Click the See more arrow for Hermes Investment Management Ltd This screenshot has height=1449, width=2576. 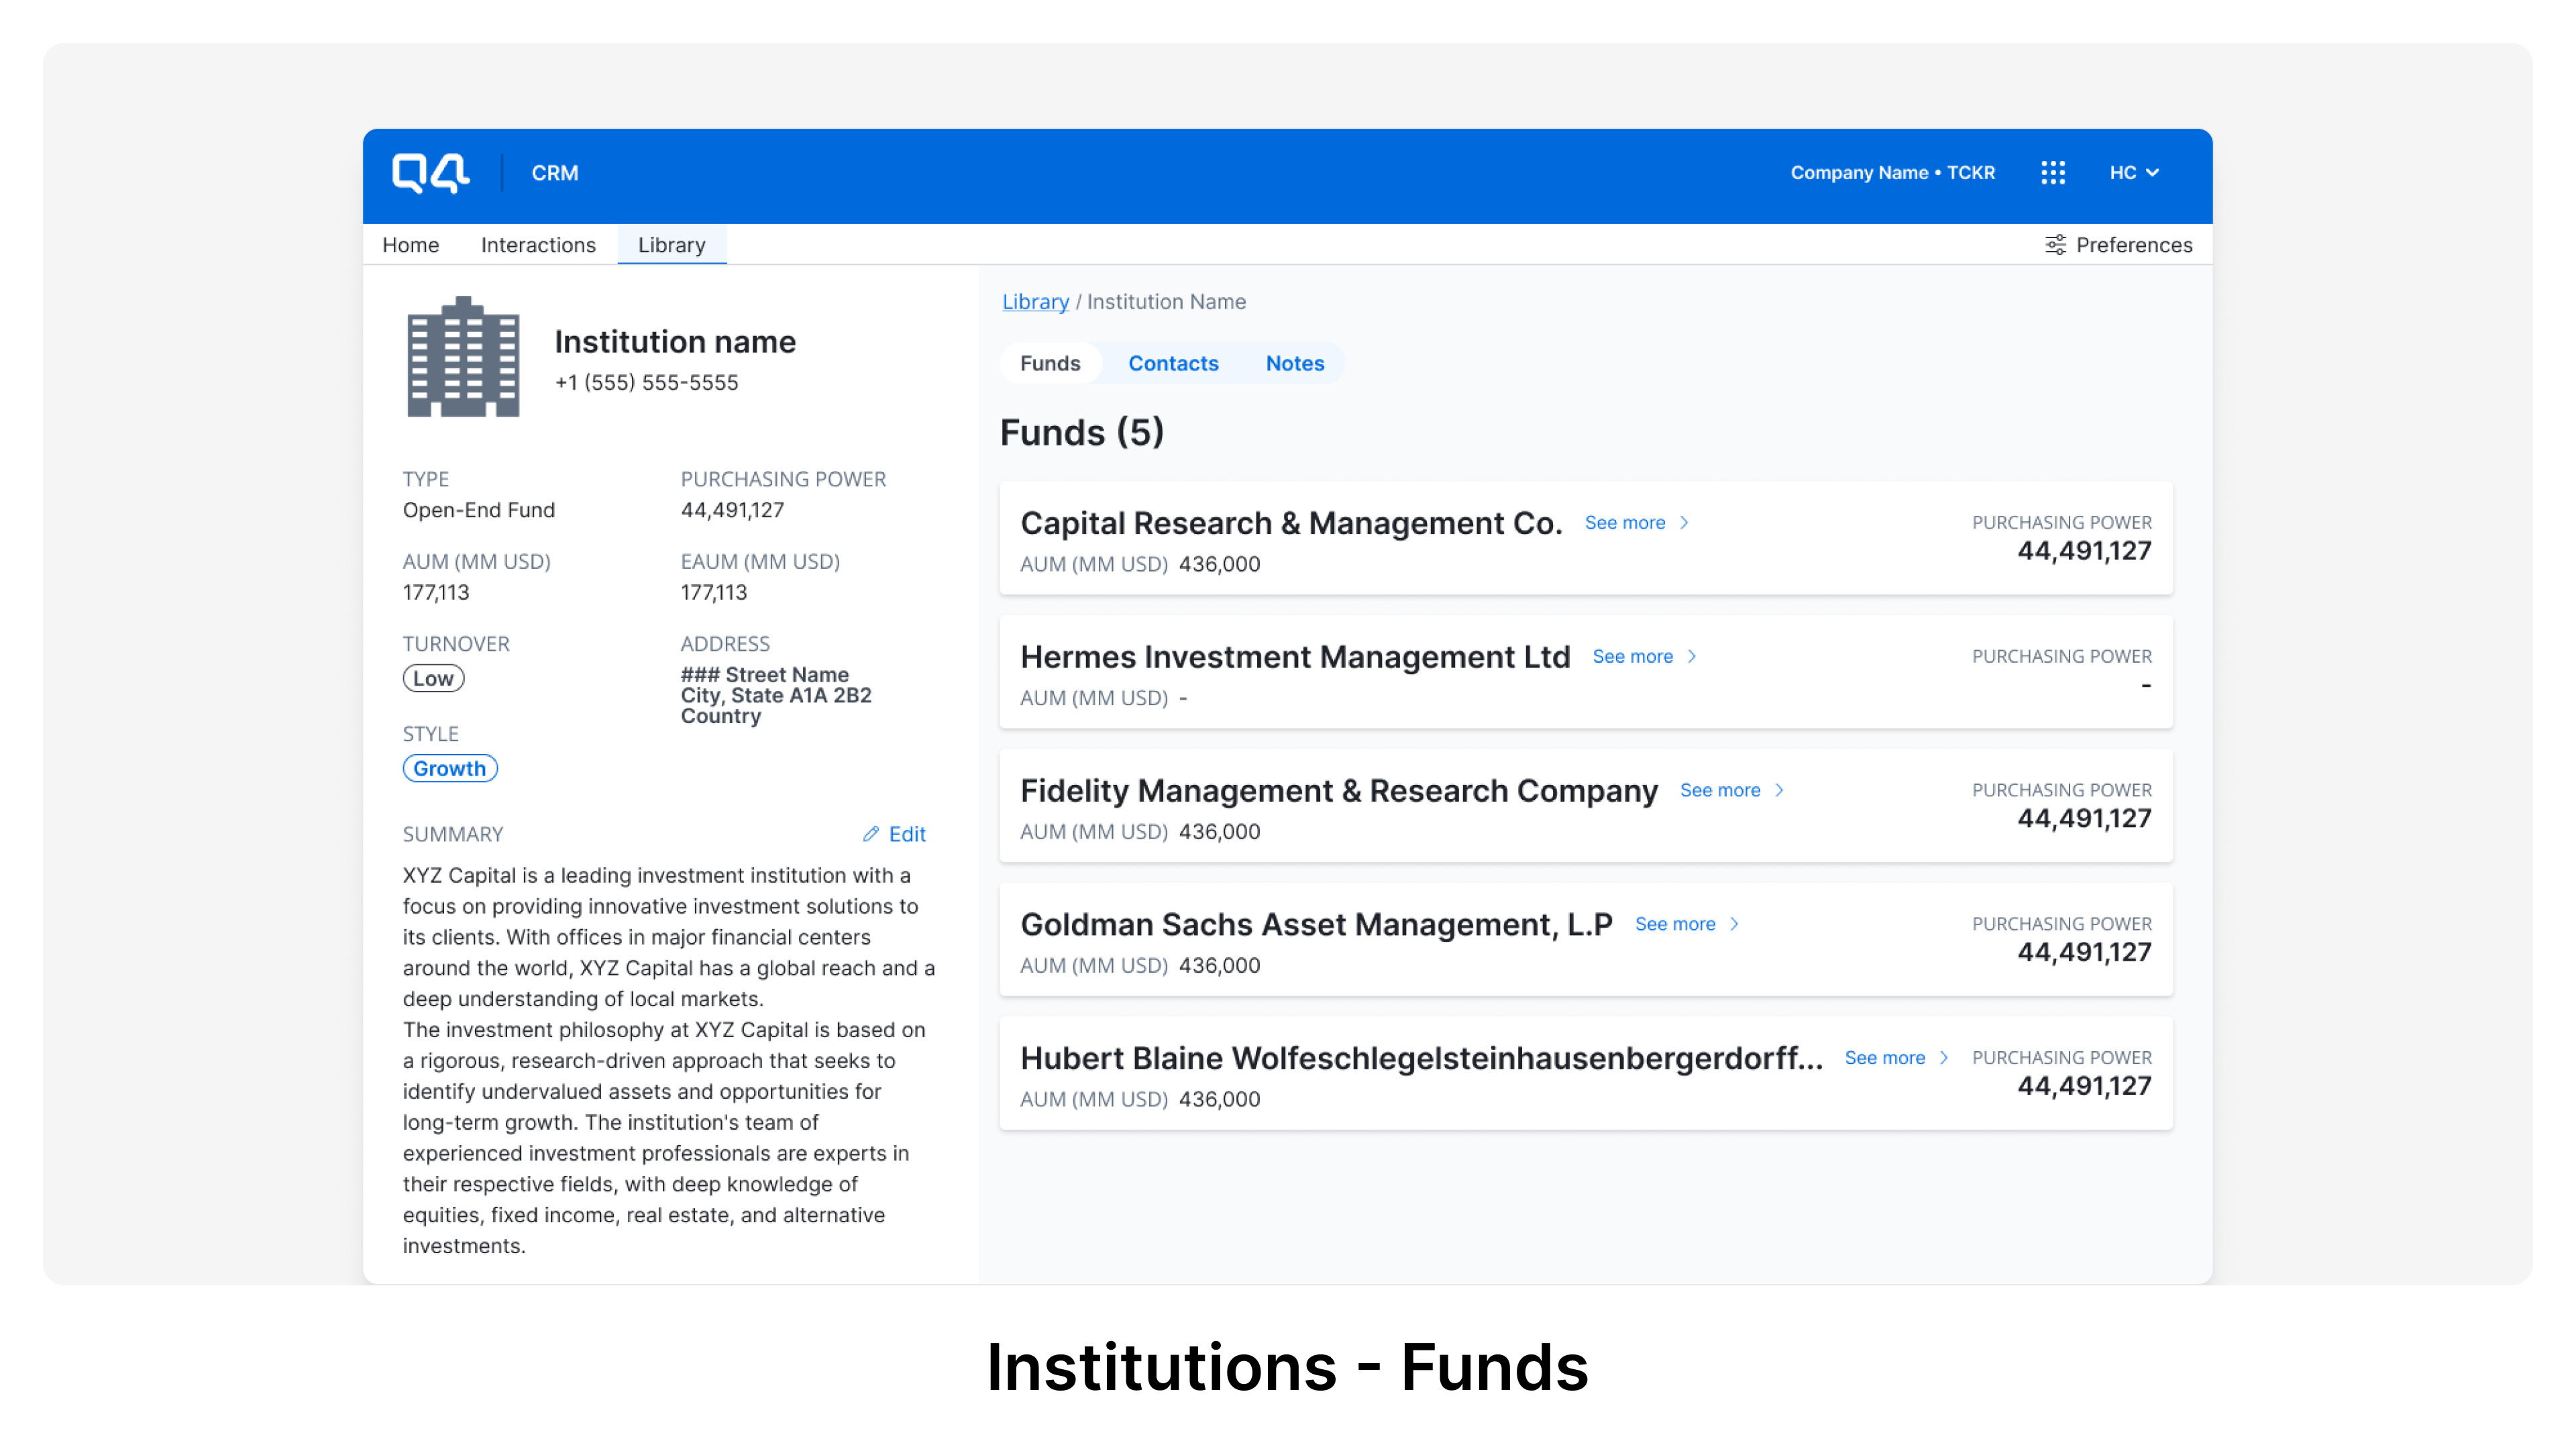1692,656
